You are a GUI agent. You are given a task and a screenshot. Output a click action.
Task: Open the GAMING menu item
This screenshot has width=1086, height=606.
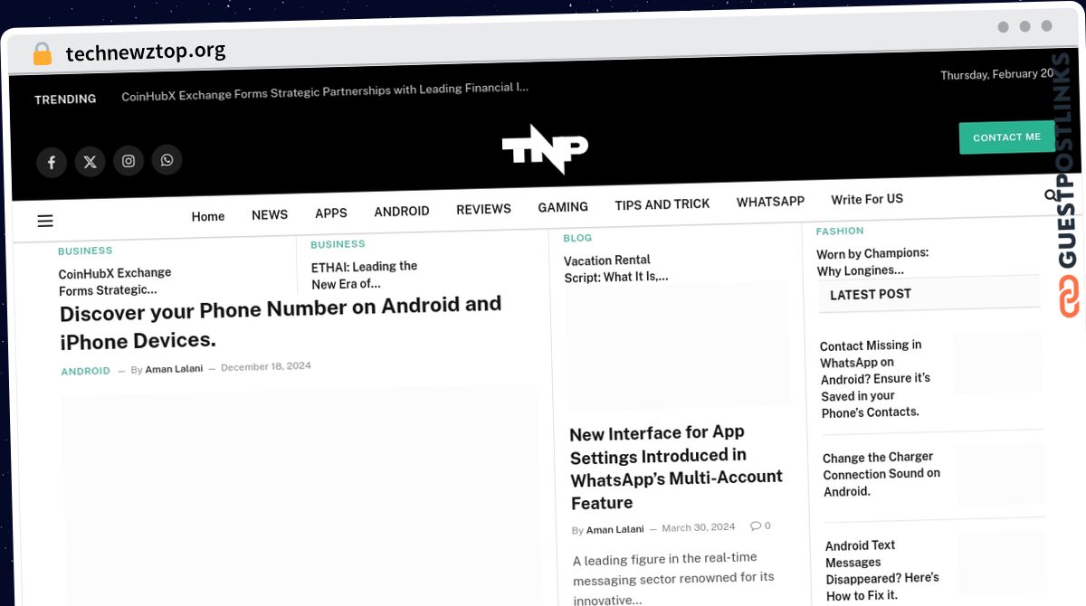click(x=563, y=207)
